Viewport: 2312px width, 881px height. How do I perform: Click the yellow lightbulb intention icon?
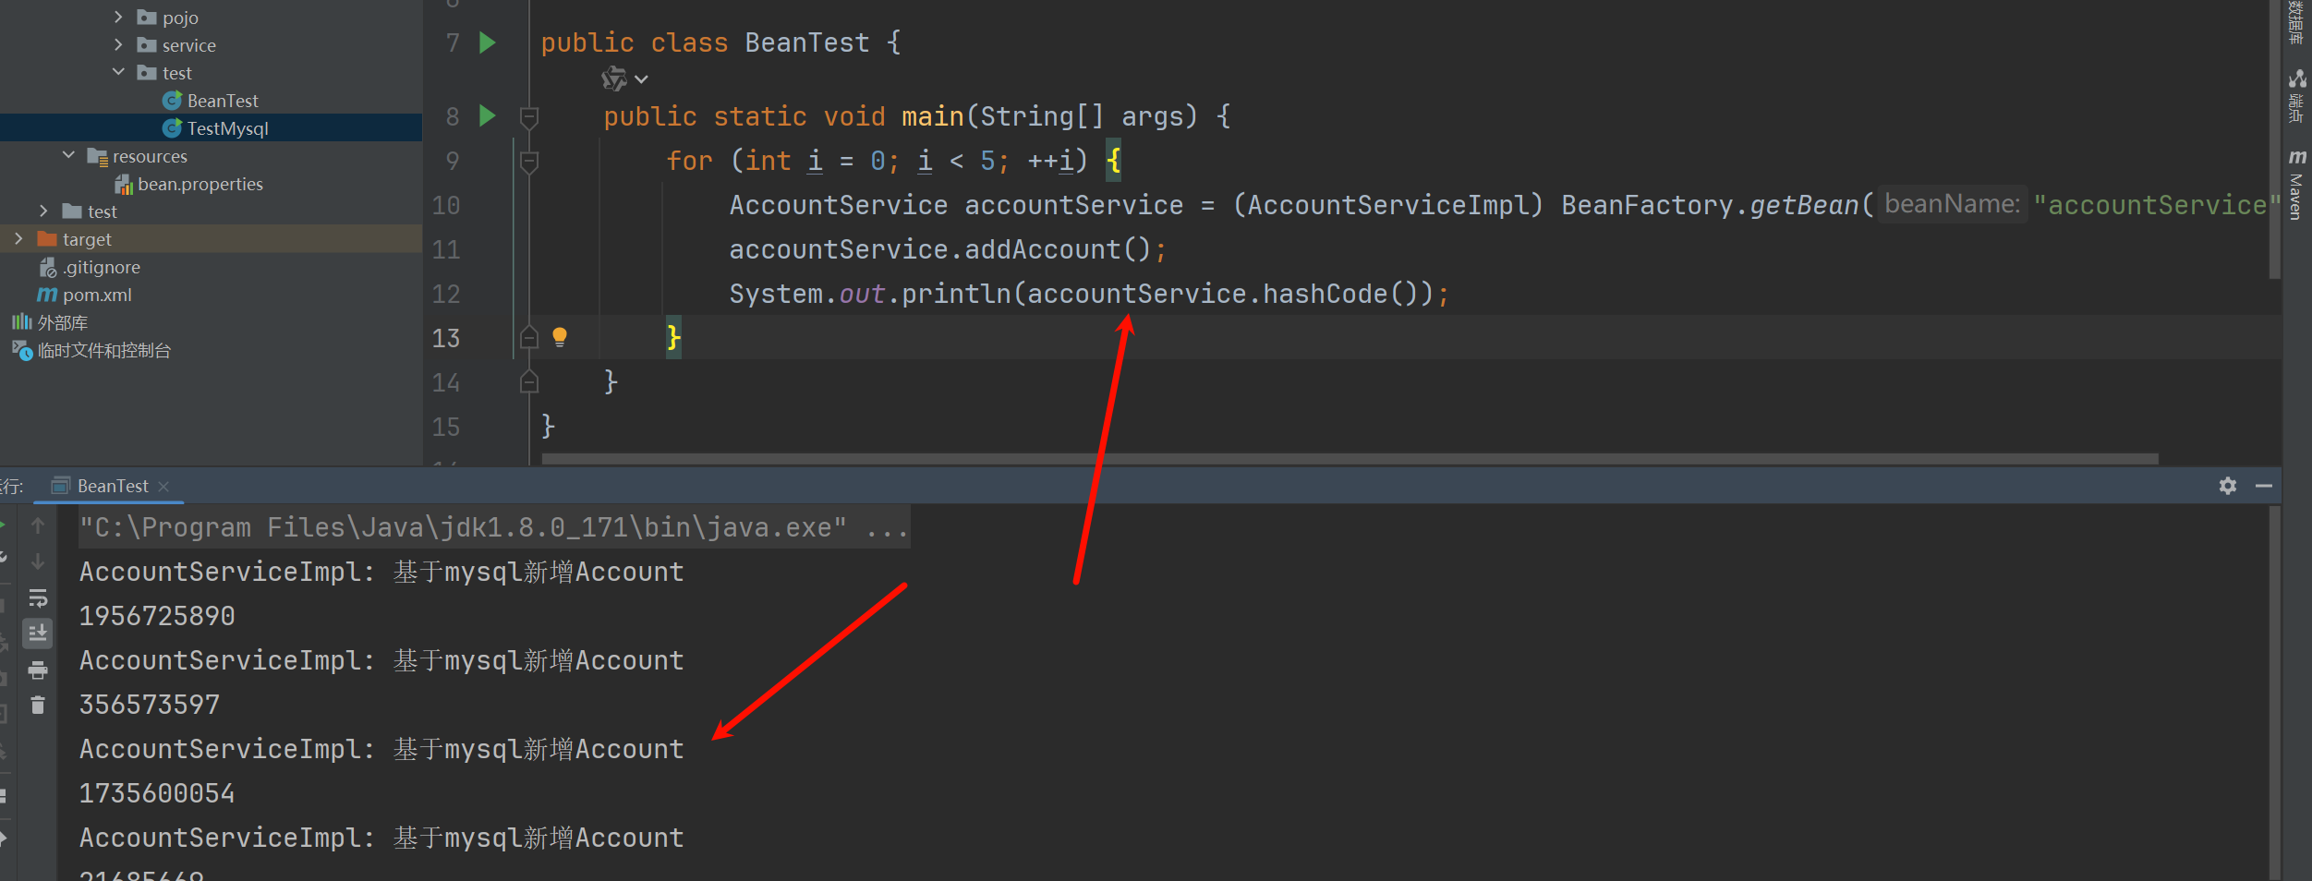[560, 337]
